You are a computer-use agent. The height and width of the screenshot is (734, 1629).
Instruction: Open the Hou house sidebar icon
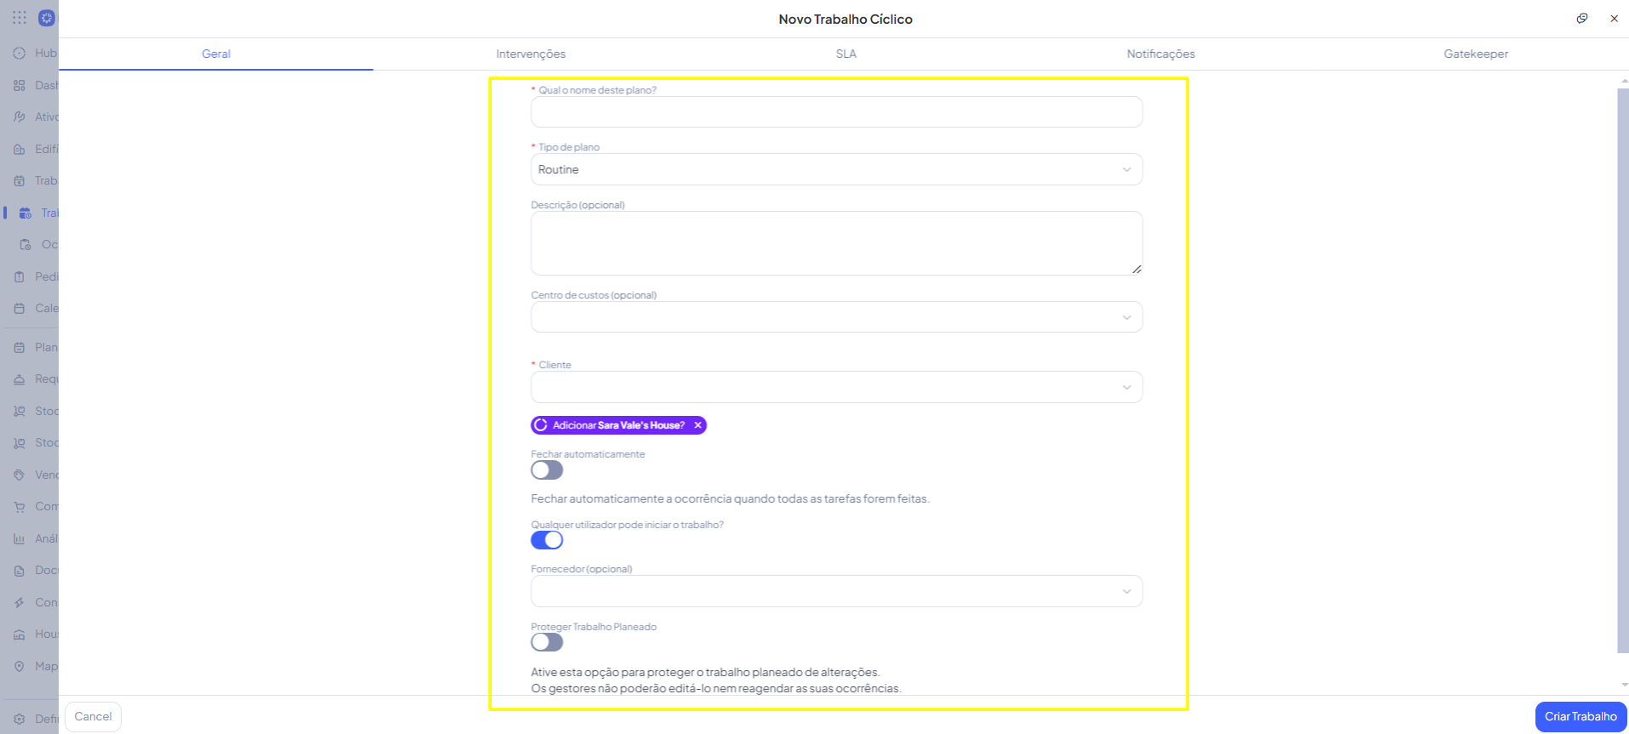click(x=20, y=634)
